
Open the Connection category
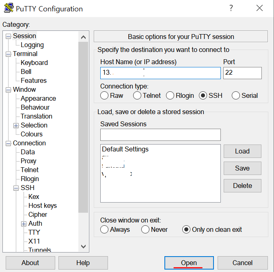pyautogui.click(x=29, y=143)
